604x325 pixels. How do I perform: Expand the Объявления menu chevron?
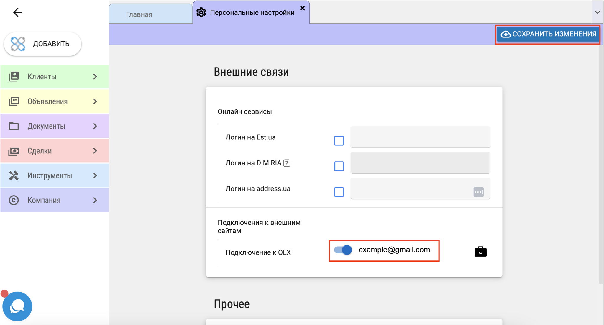95,101
